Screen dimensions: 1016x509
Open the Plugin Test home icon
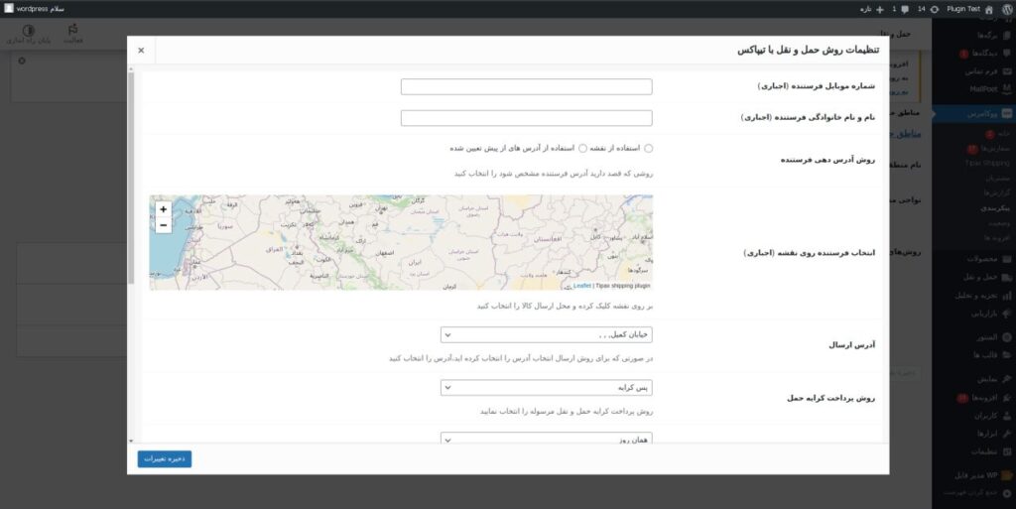[x=989, y=9]
